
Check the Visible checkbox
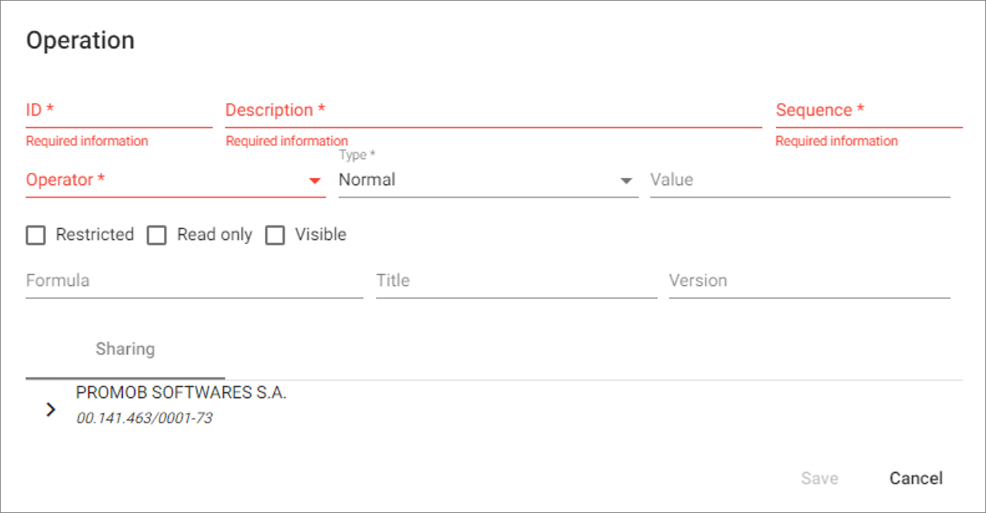click(x=275, y=235)
